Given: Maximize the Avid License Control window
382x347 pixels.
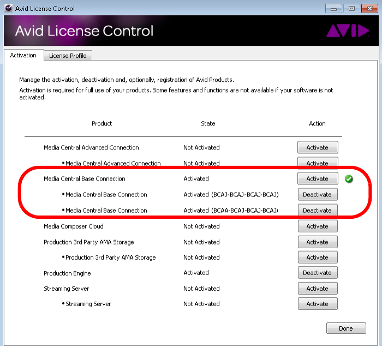Looking at the screenshot, I should (351, 9).
